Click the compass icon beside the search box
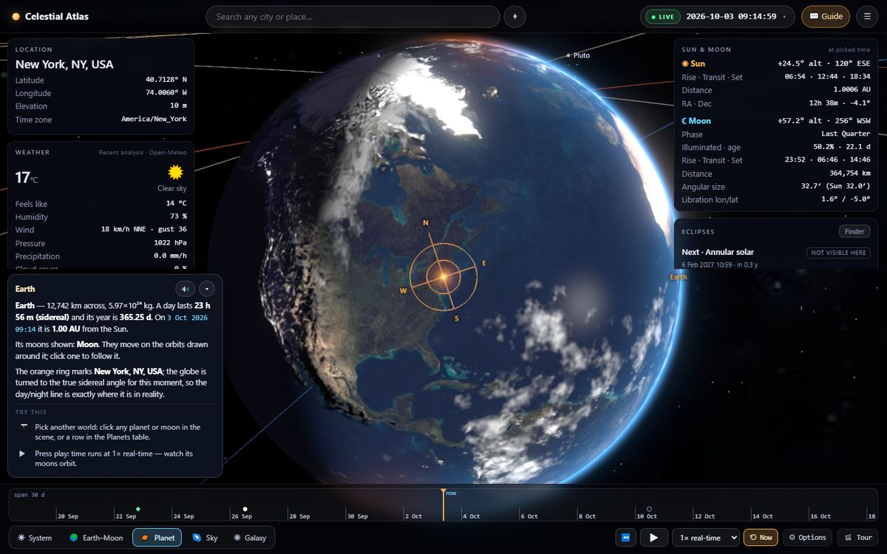 click(x=515, y=16)
